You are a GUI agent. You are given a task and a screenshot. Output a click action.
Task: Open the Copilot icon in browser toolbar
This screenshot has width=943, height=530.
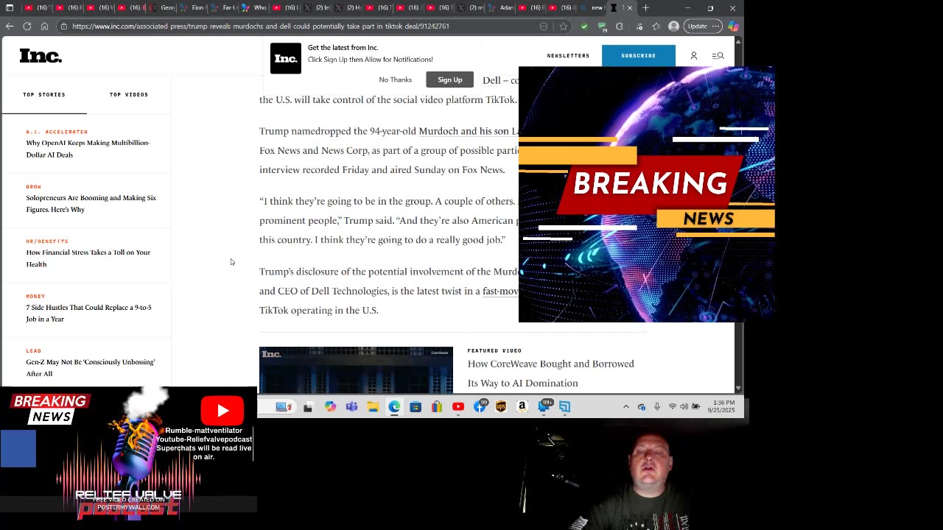coord(733,26)
